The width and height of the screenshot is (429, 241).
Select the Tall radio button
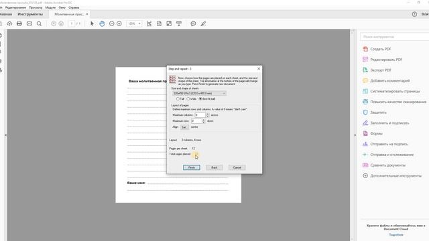point(178,99)
